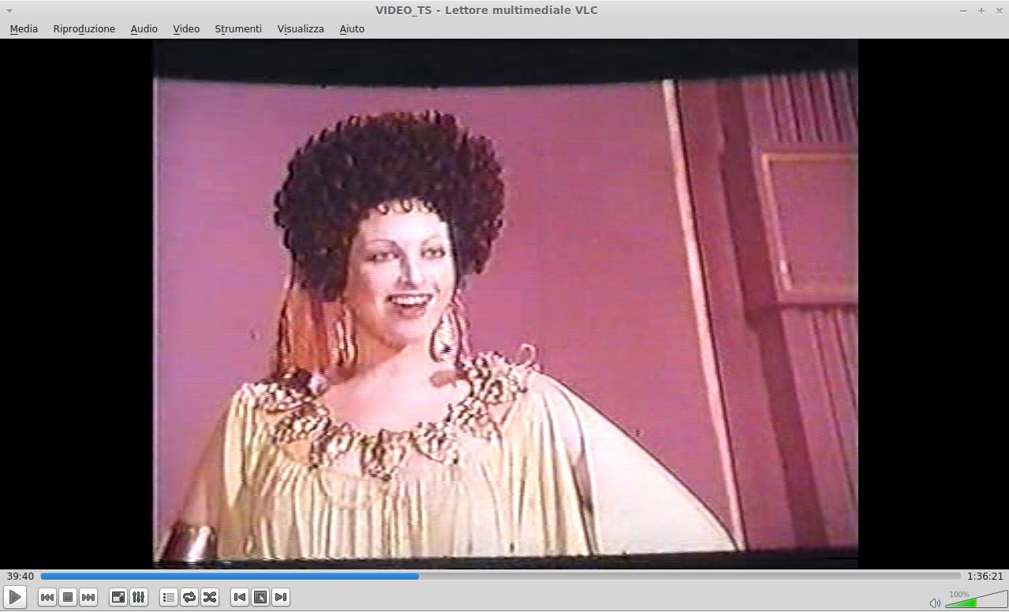1009x612 pixels.
Task: Click the elapsed time 39:40 label
Action: click(21, 577)
